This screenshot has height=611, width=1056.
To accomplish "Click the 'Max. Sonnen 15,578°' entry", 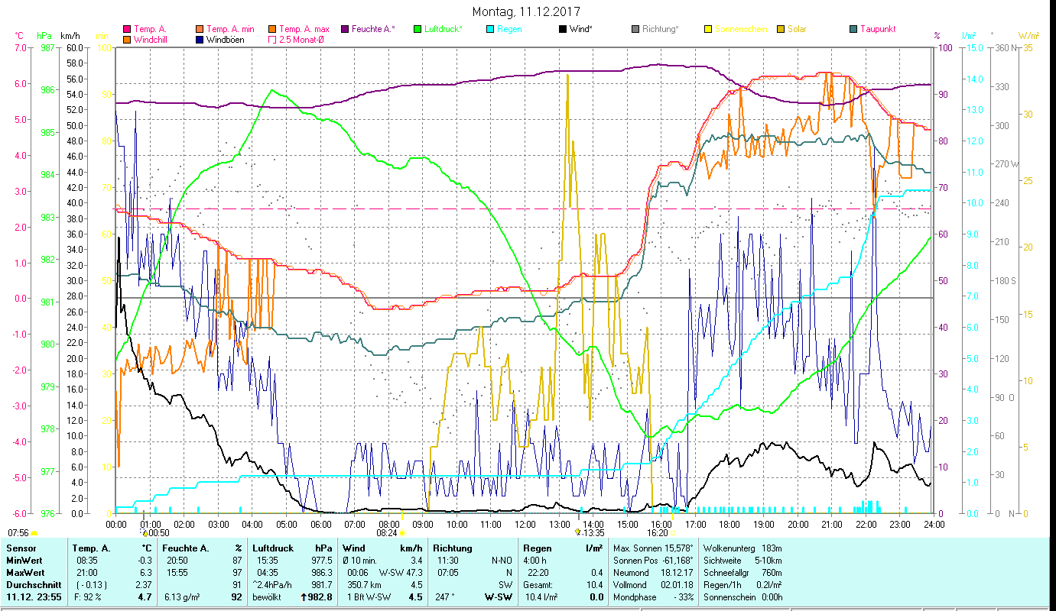I will click(654, 548).
